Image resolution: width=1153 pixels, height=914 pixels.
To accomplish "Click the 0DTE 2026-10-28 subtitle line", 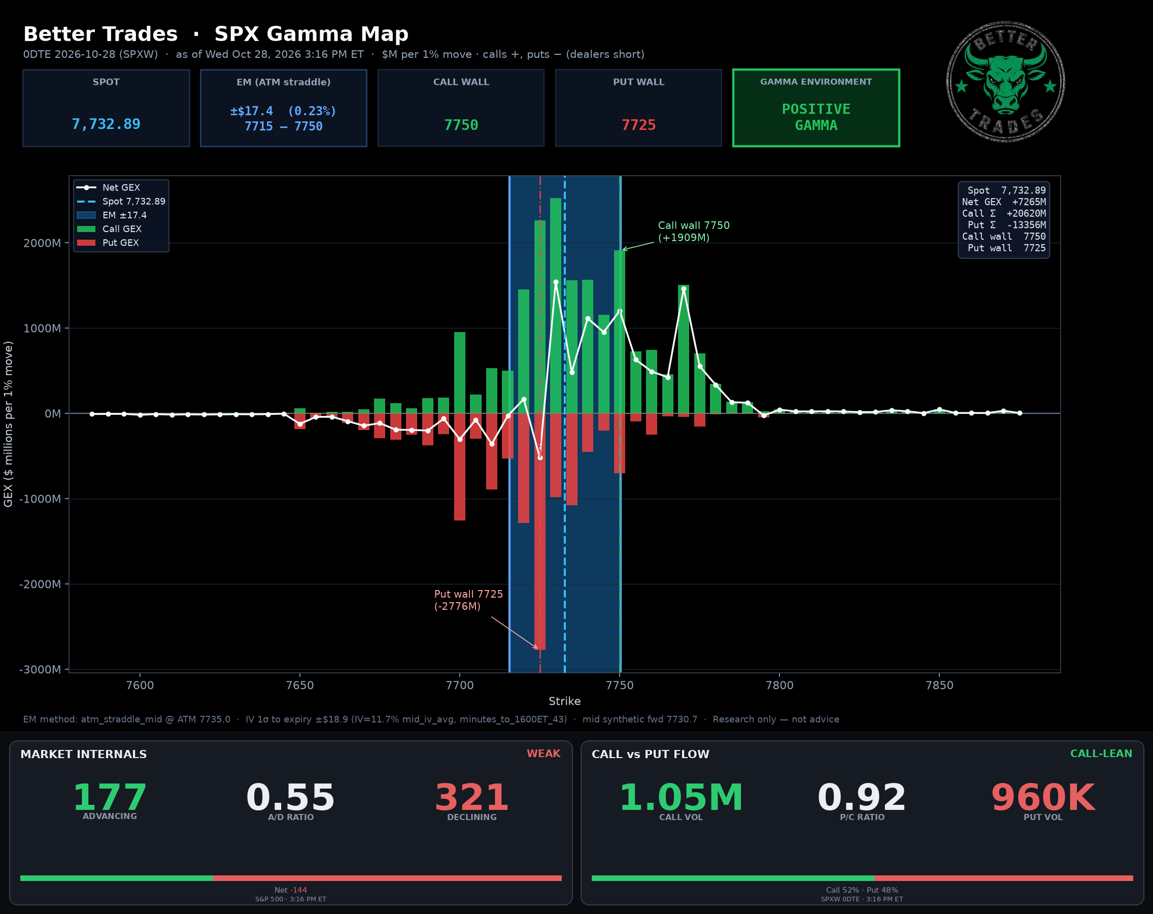I will pyautogui.click(x=334, y=54).
